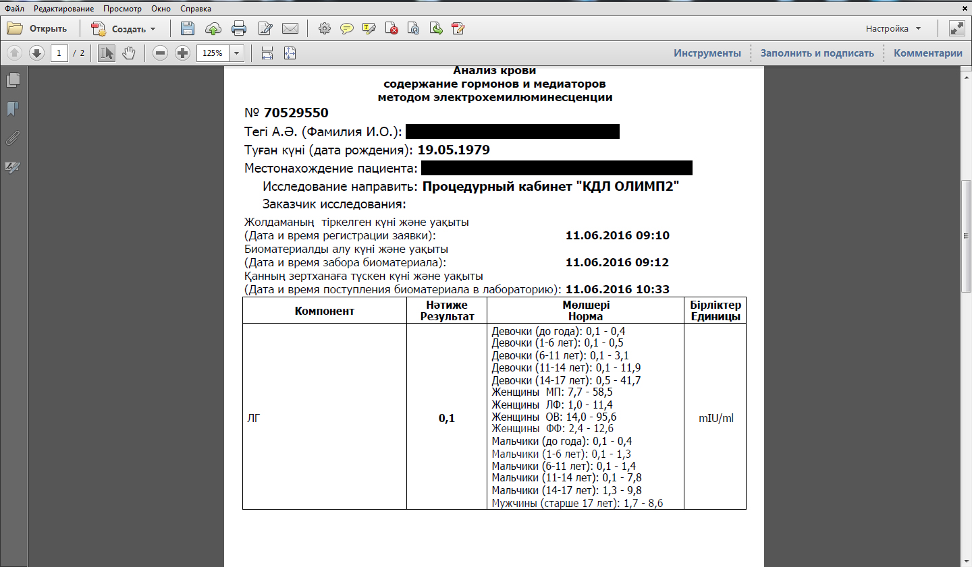
Task: Open the Файл menu
Action: [14, 9]
